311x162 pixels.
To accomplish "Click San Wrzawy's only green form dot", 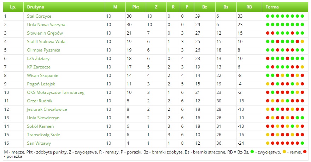I will 302,143.
